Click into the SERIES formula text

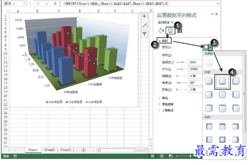coord(116,4)
